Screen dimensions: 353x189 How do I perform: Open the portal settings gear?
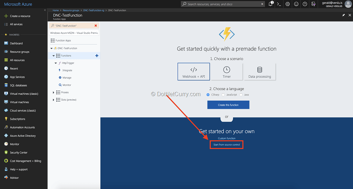coord(287,4)
